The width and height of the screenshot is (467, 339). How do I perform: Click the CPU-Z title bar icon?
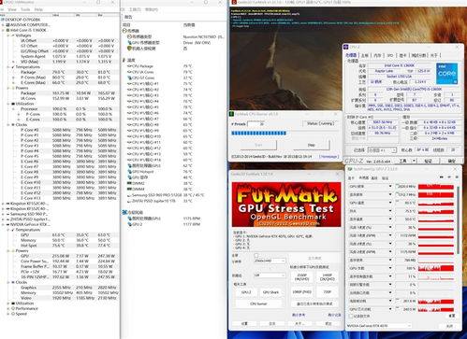(345, 47)
